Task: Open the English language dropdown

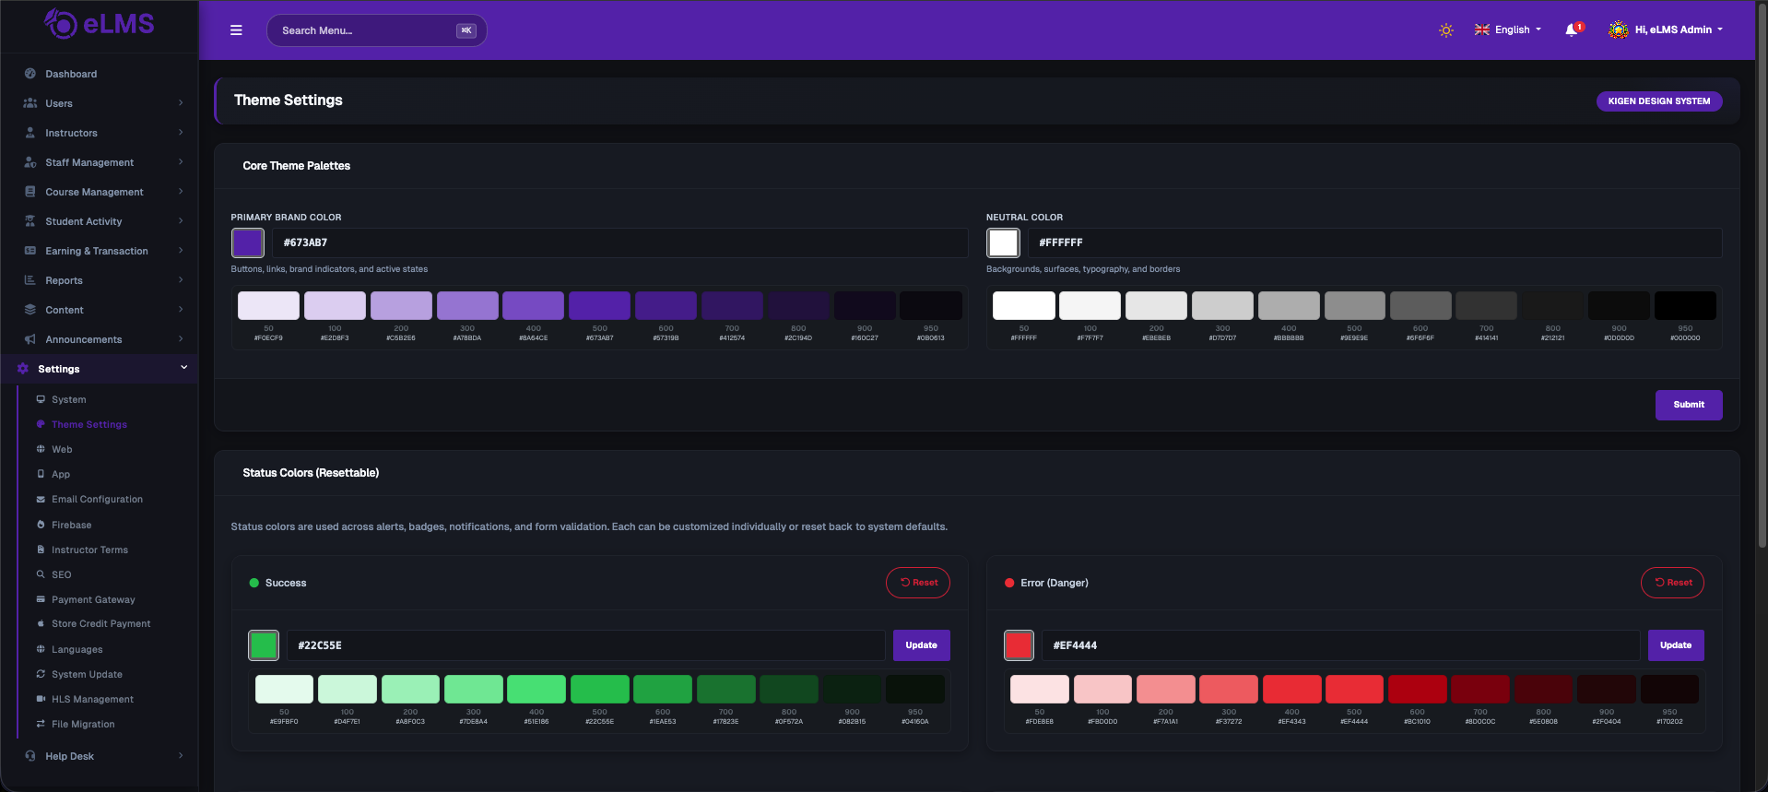Action: [x=1508, y=30]
